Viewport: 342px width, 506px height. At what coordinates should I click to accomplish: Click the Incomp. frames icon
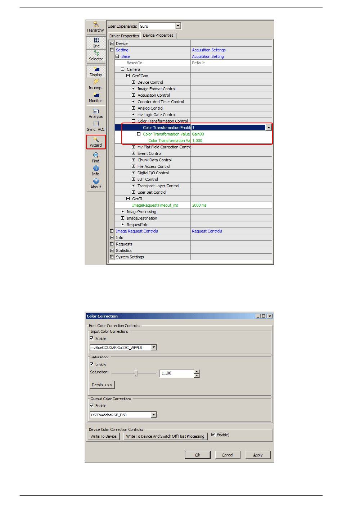pos(96,84)
